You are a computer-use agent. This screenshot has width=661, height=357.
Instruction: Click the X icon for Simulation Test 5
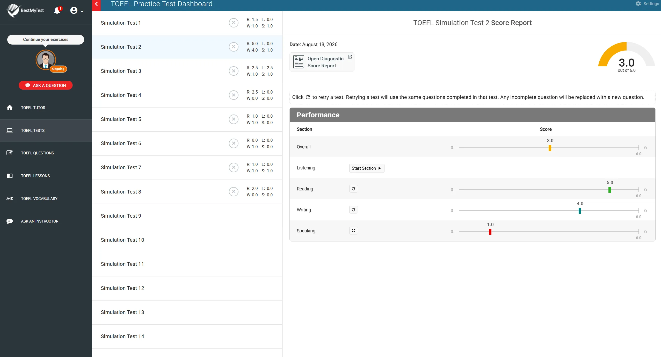pyautogui.click(x=234, y=119)
